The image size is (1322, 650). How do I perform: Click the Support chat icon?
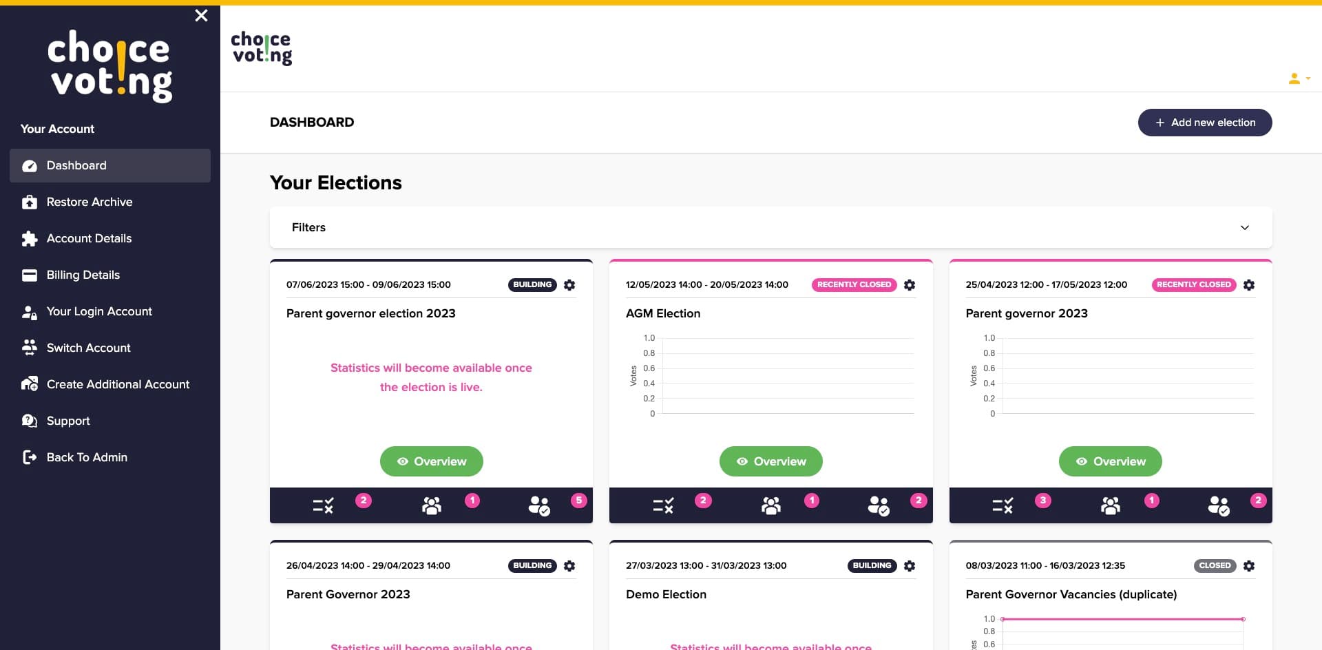pos(30,421)
